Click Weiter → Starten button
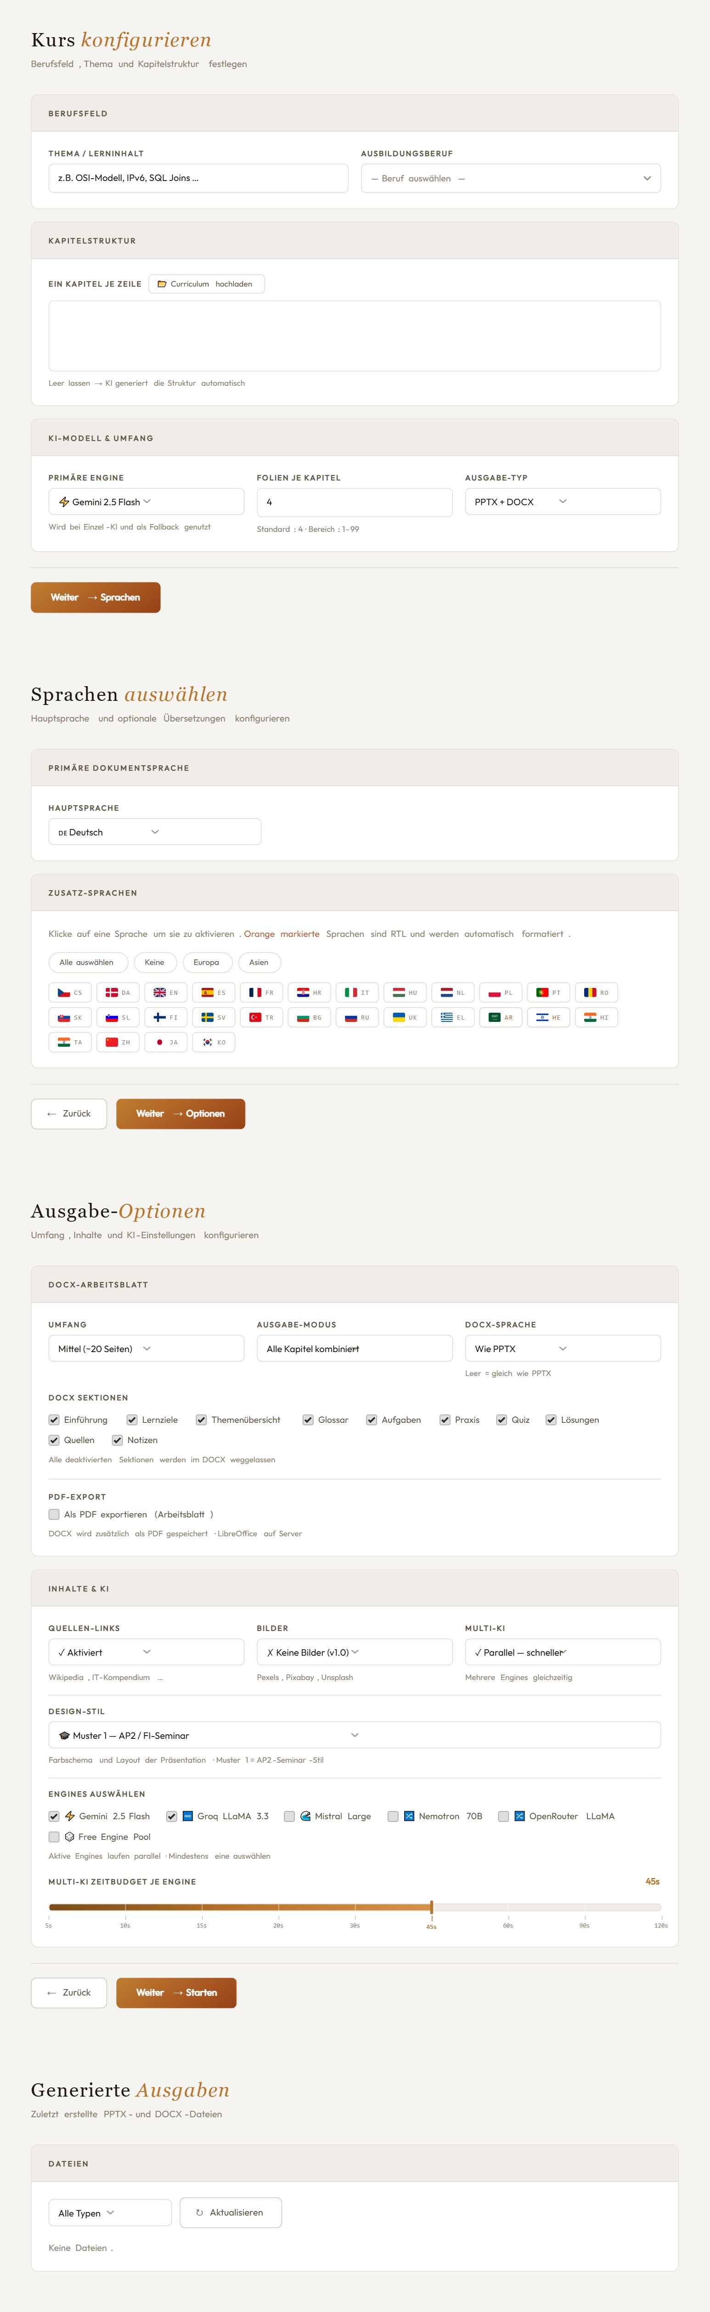Viewport: 710px width, 2312px height. [x=177, y=1992]
